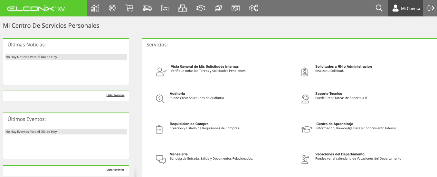Open the shopping cart purchases icon
The height and width of the screenshot is (177, 437).
[129, 8]
